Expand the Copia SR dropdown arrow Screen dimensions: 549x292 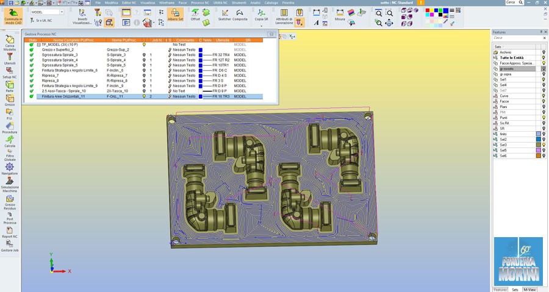261,26
